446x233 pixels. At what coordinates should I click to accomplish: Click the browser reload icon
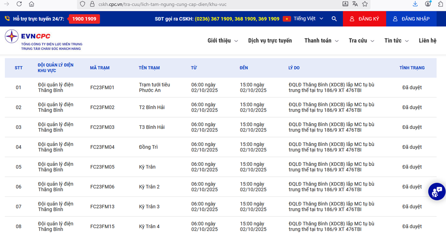19,4
